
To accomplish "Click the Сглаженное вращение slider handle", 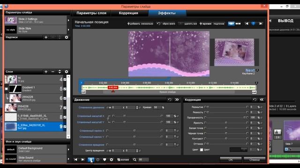I will [x=135, y=145].
